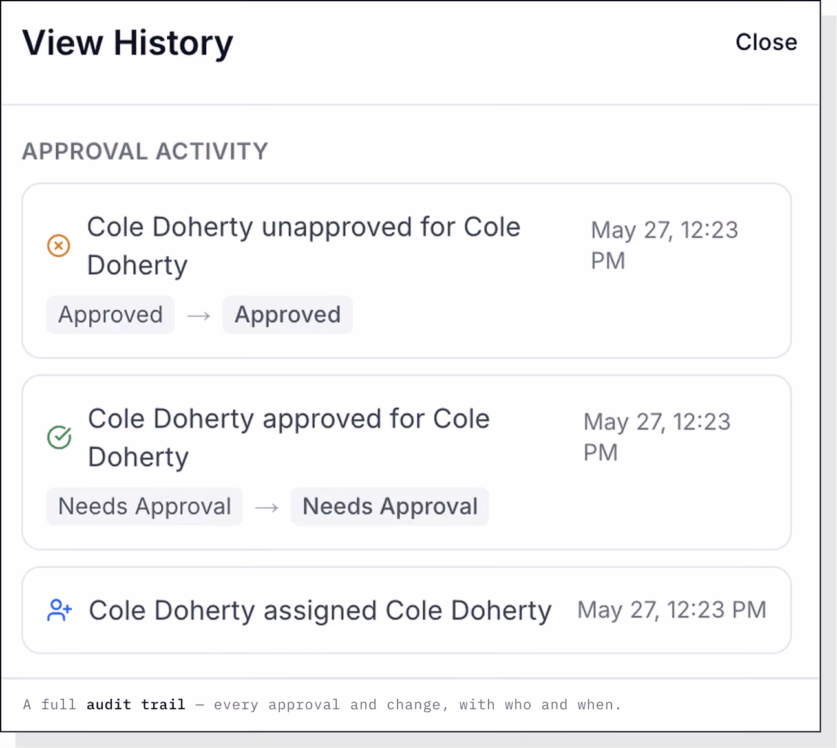Image resolution: width=837 pixels, height=748 pixels.
Task: Close the View History panel
Action: pyautogui.click(x=766, y=42)
